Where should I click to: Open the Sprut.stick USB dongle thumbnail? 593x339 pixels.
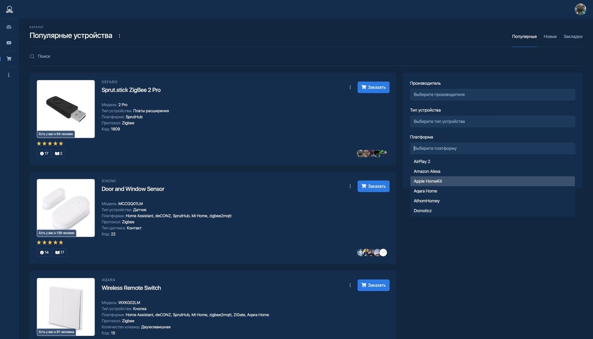point(66,109)
